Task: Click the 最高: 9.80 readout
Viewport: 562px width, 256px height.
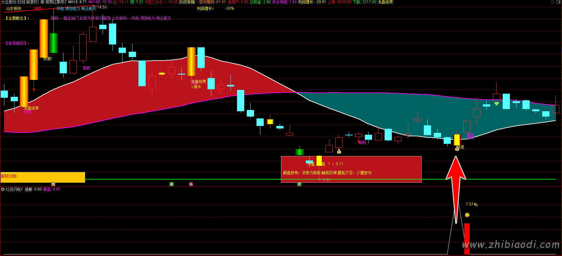Action: click(x=52, y=189)
